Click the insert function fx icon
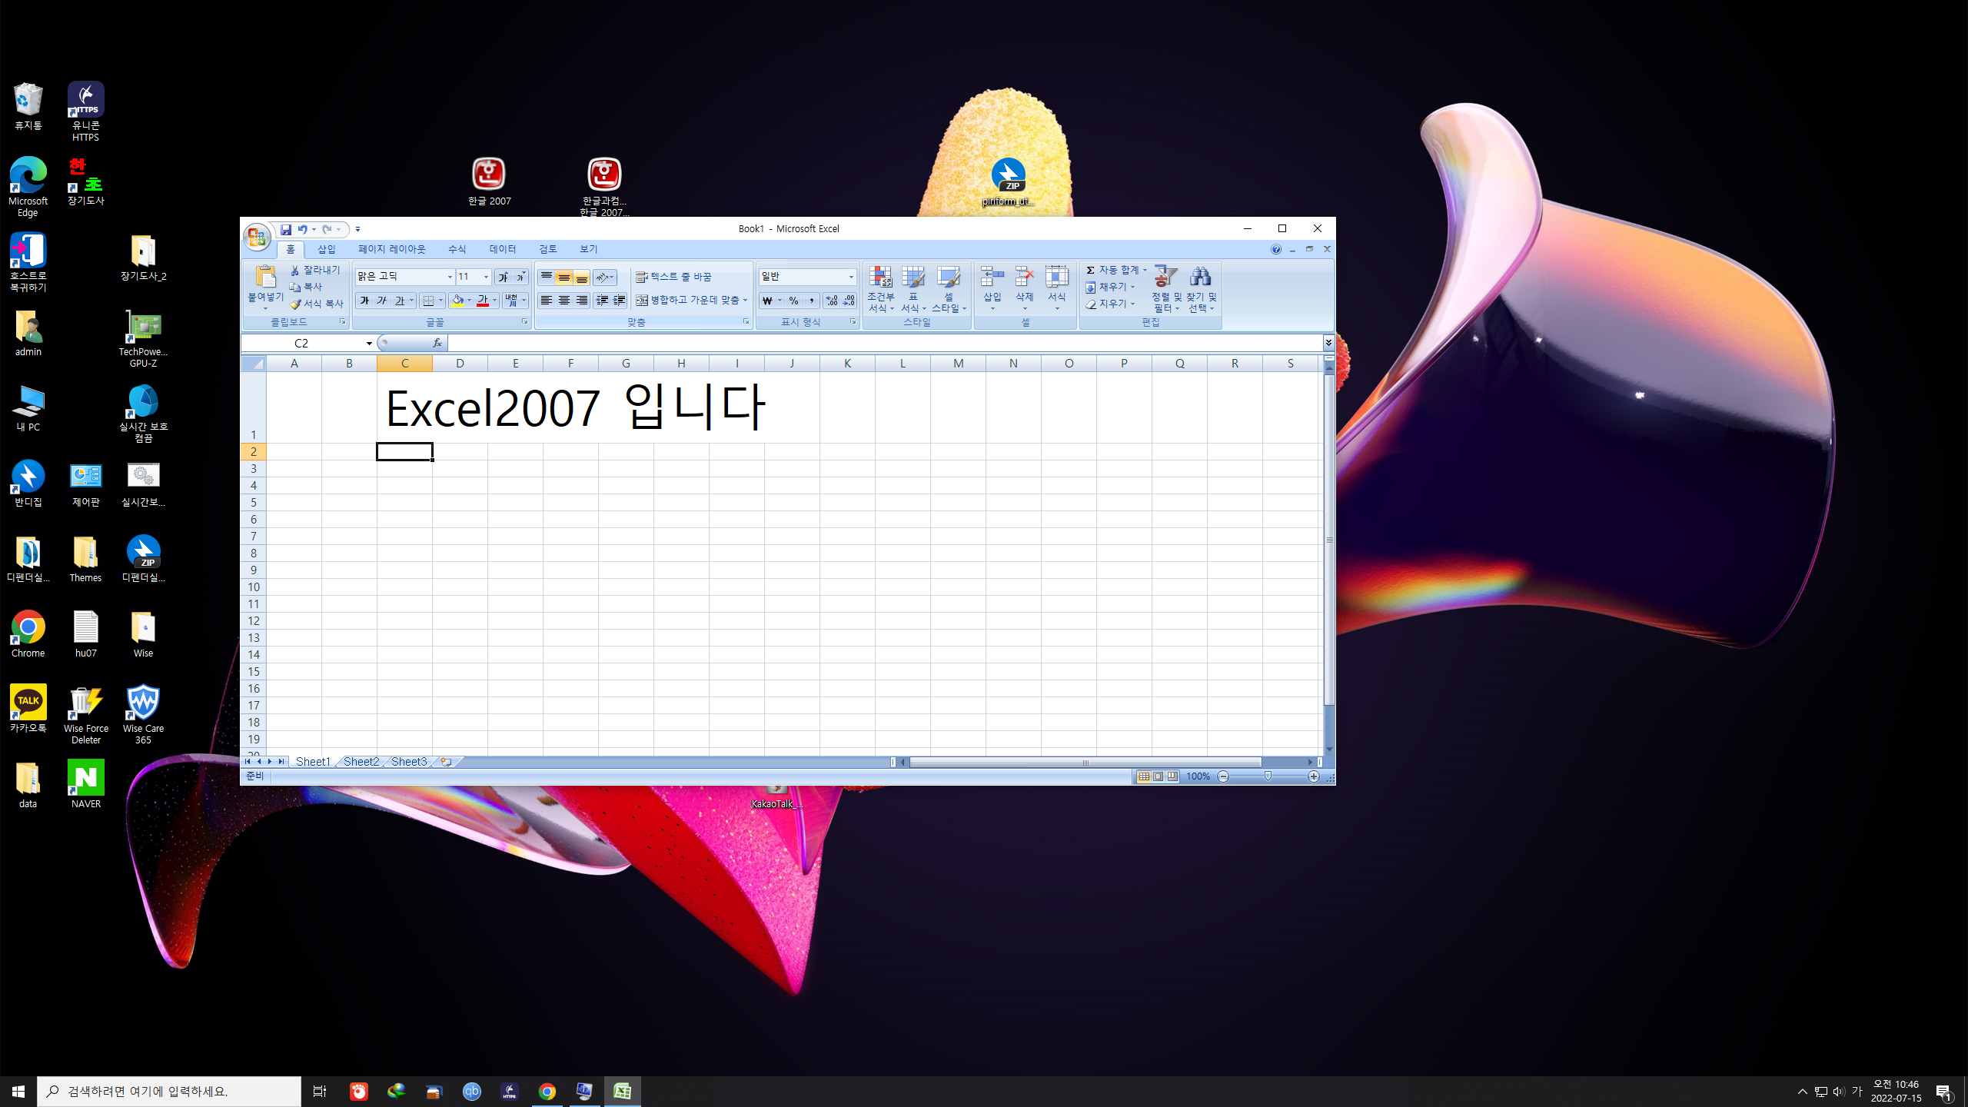The height and width of the screenshot is (1107, 1968). (437, 343)
